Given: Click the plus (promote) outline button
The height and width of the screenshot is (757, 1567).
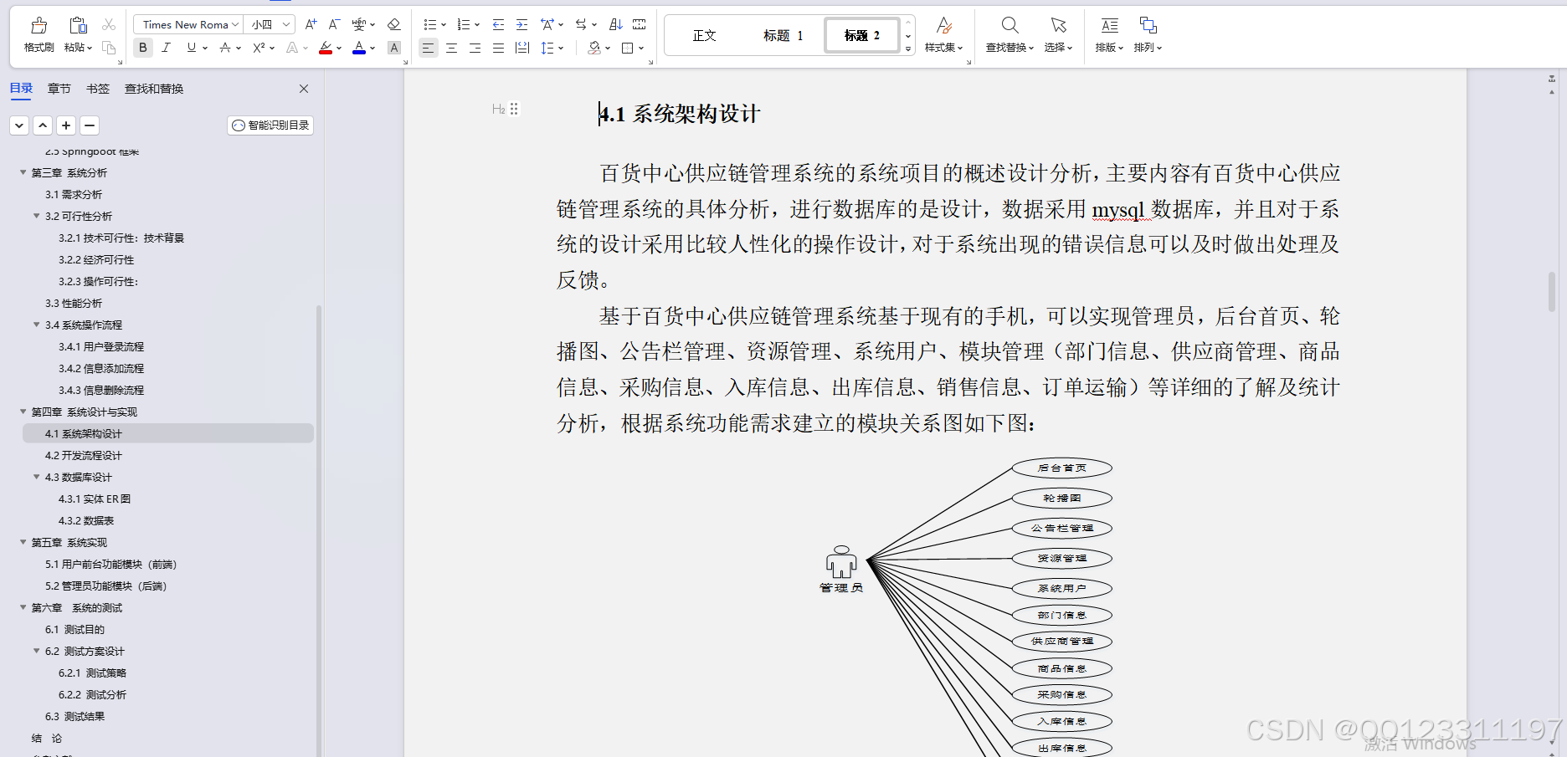Looking at the screenshot, I should (x=66, y=125).
